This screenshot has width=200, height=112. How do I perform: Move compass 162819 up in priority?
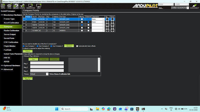[107, 25]
